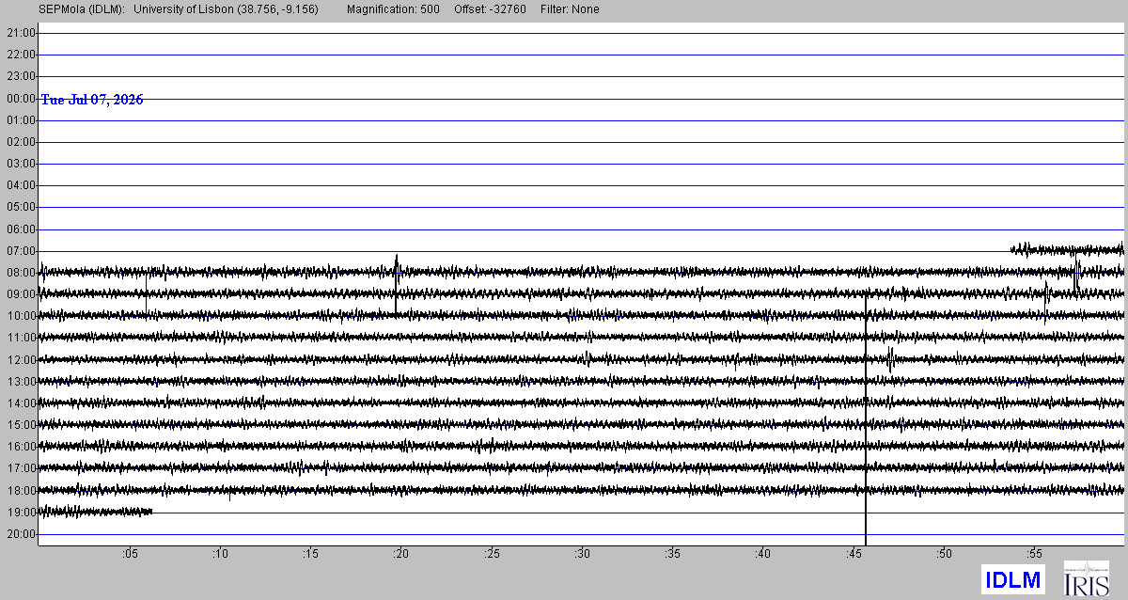Click the 'Tue Jul 07, 2026' date label
The width and height of the screenshot is (1128, 600).
[92, 100]
